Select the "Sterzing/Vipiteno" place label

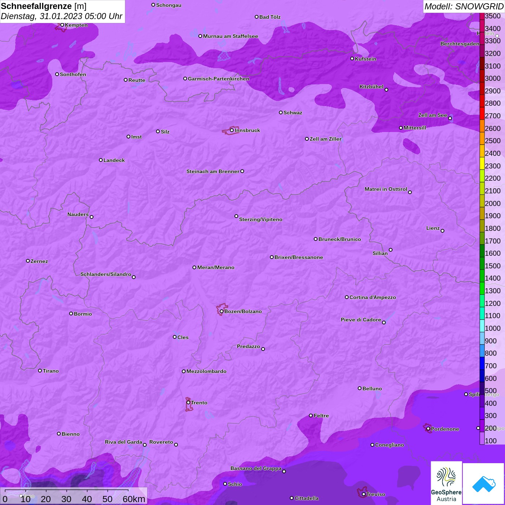pyautogui.click(x=261, y=219)
